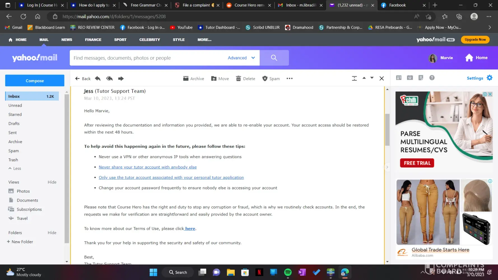Open the calendar icon in right panel
The image size is (498, 280).
click(410, 78)
